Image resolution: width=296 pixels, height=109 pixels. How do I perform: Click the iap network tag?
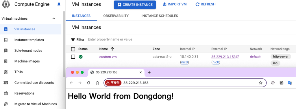coord(275,63)
